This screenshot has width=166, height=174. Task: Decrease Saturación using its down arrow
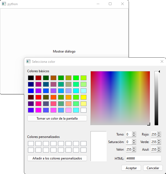(x=134, y=143)
